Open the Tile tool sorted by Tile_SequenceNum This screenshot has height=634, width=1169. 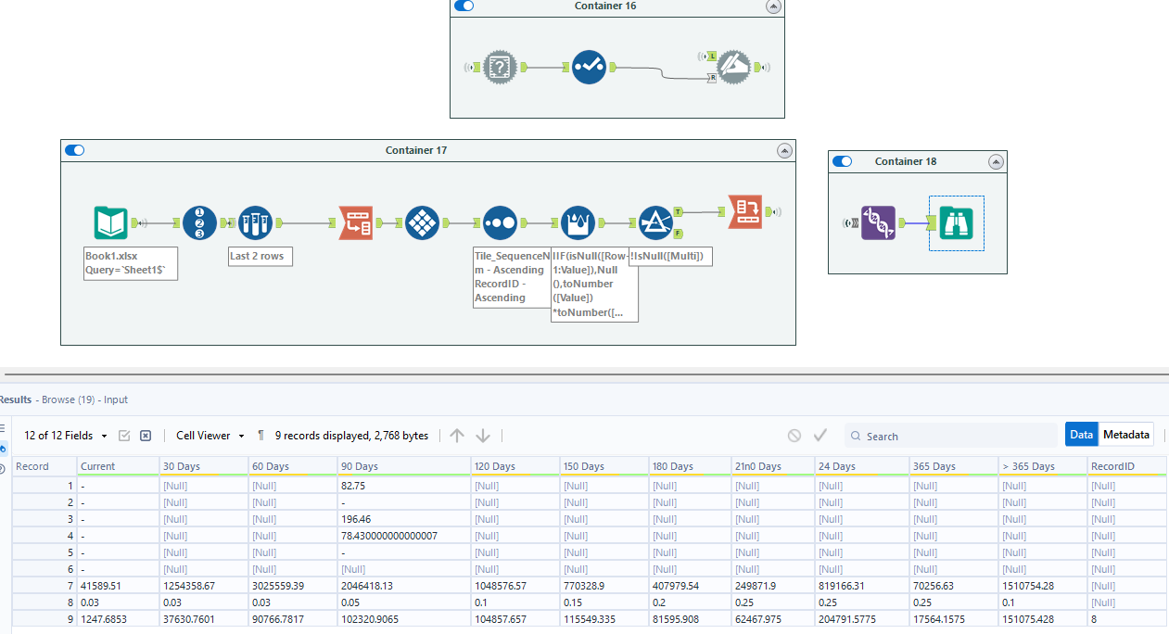tap(500, 222)
